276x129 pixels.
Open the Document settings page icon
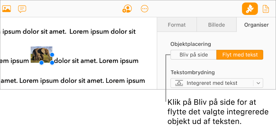(x=266, y=9)
